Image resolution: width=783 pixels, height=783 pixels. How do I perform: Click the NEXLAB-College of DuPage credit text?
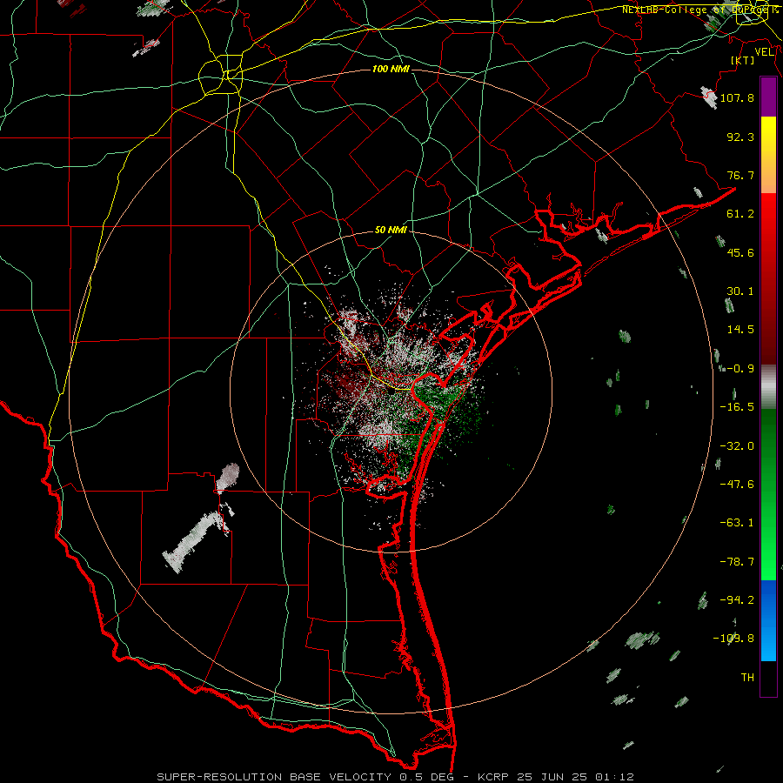[x=699, y=10]
